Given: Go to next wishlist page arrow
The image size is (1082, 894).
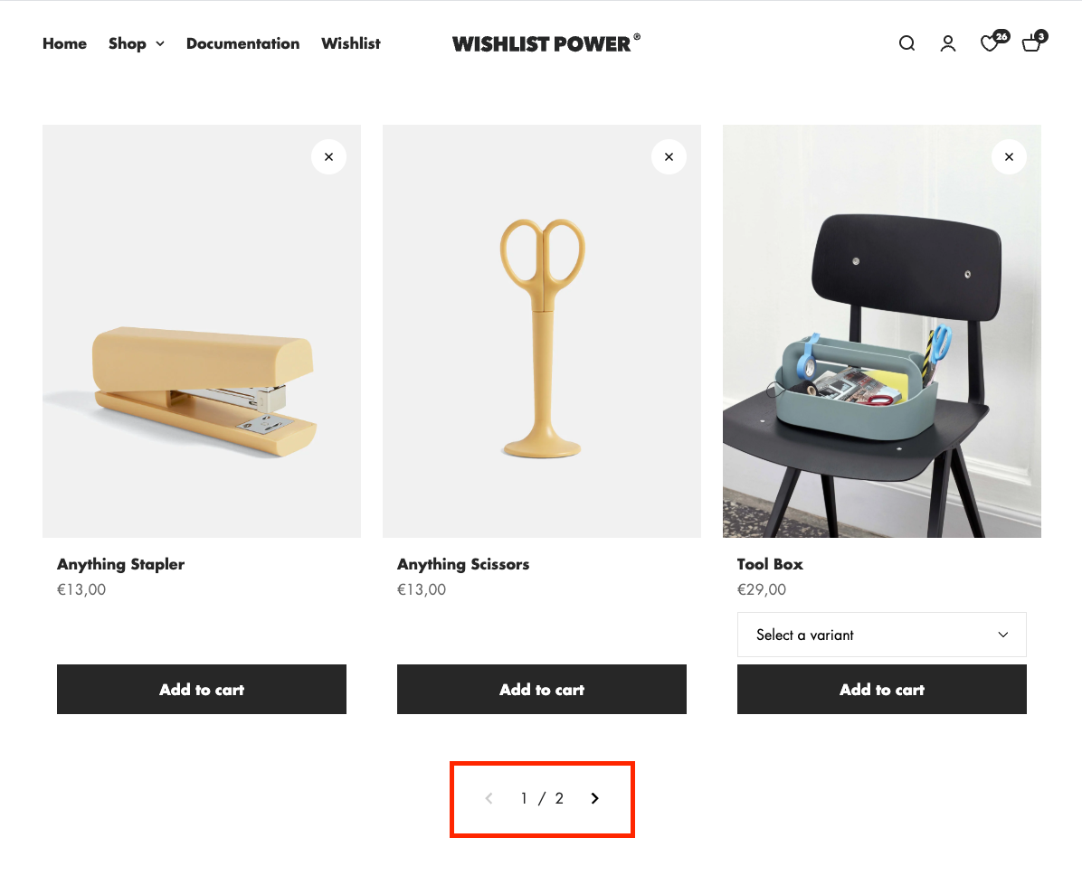Looking at the screenshot, I should 594,798.
